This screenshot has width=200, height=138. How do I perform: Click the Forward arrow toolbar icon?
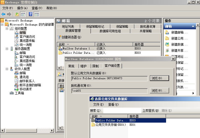(x=9, y=14)
